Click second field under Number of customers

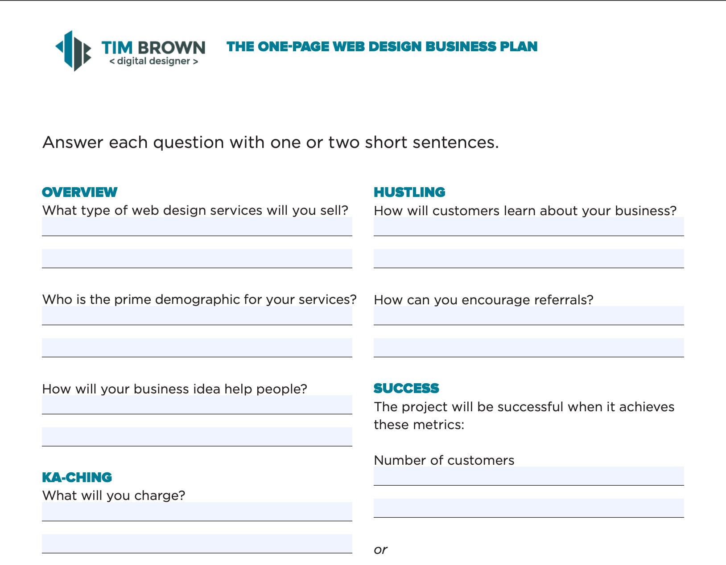click(529, 508)
